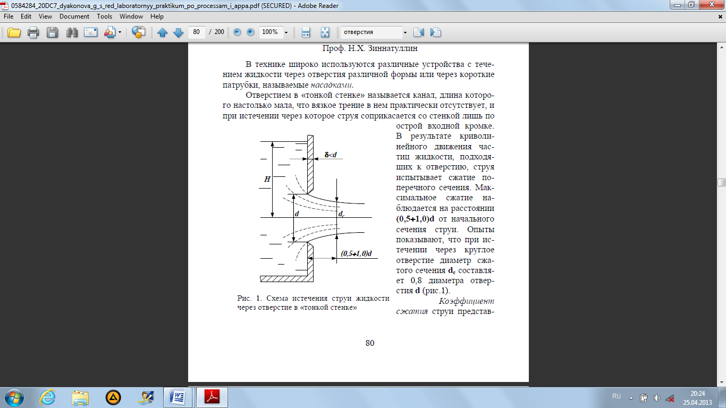Open the Document menu

coord(74,16)
